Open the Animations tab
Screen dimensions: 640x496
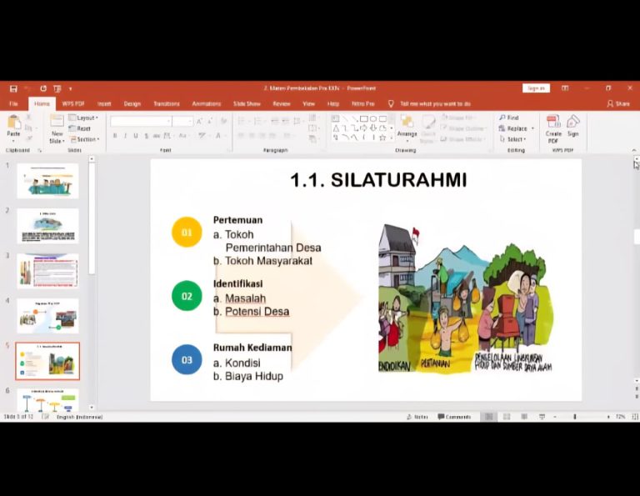pos(206,104)
